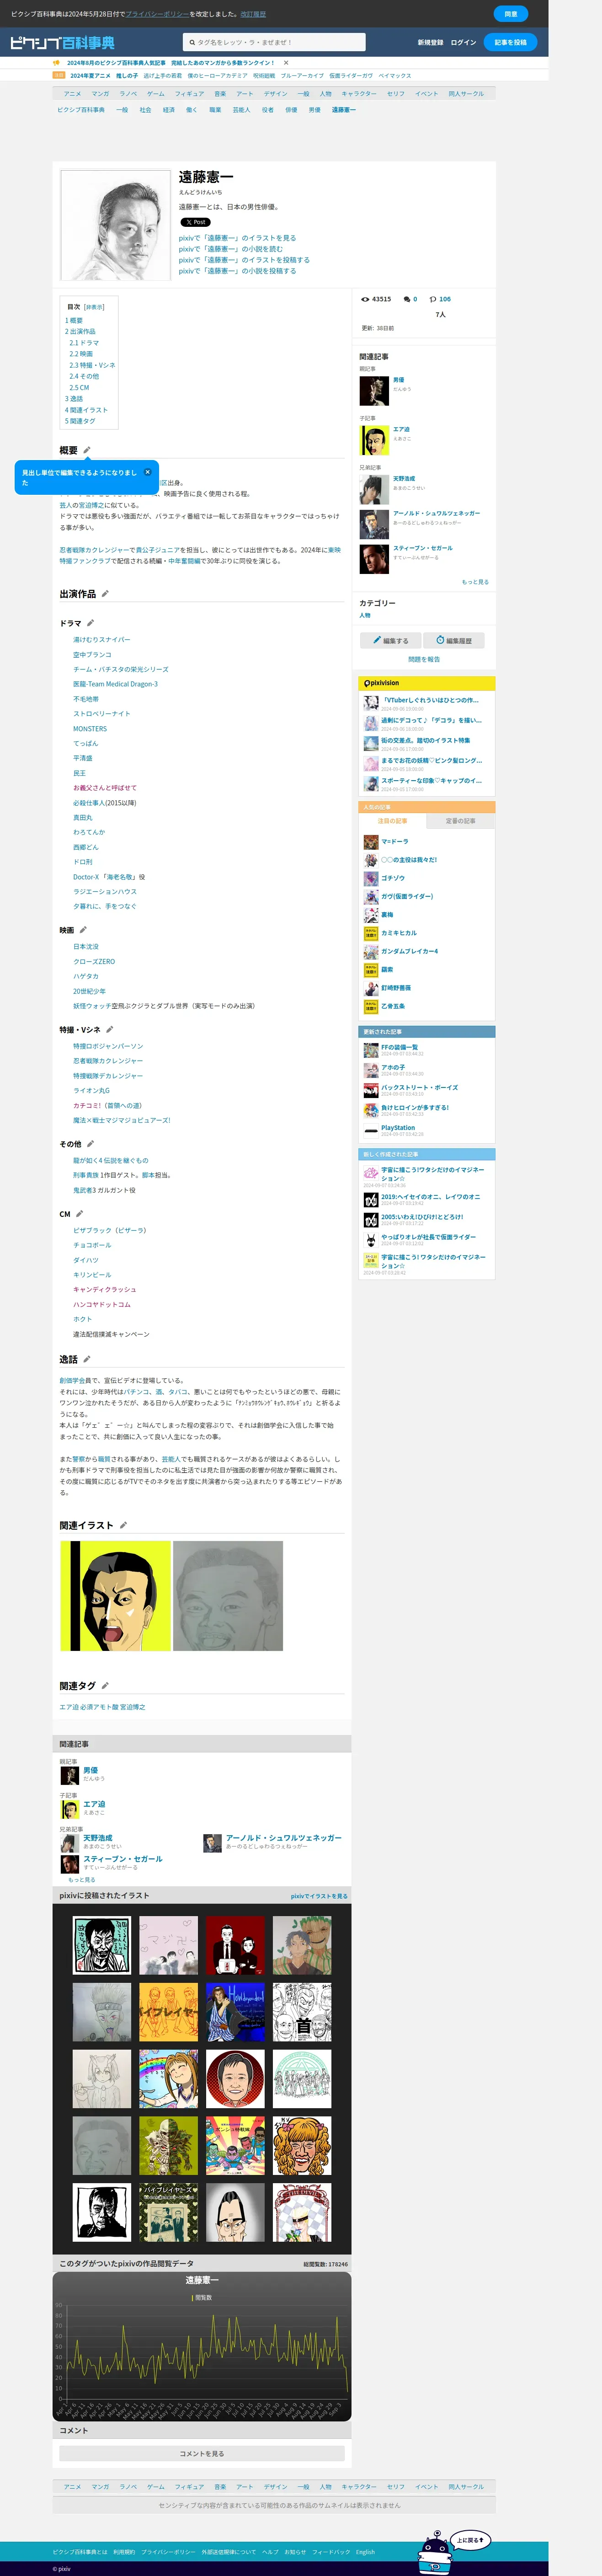Screen dimensions: 602x2576
Task: Click the 編集する button
Action: (x=390, y=640)
